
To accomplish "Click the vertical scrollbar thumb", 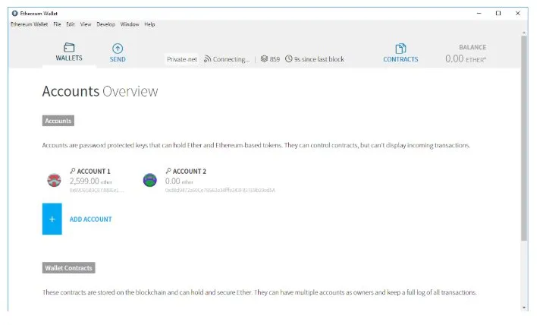I will point(524,137).
